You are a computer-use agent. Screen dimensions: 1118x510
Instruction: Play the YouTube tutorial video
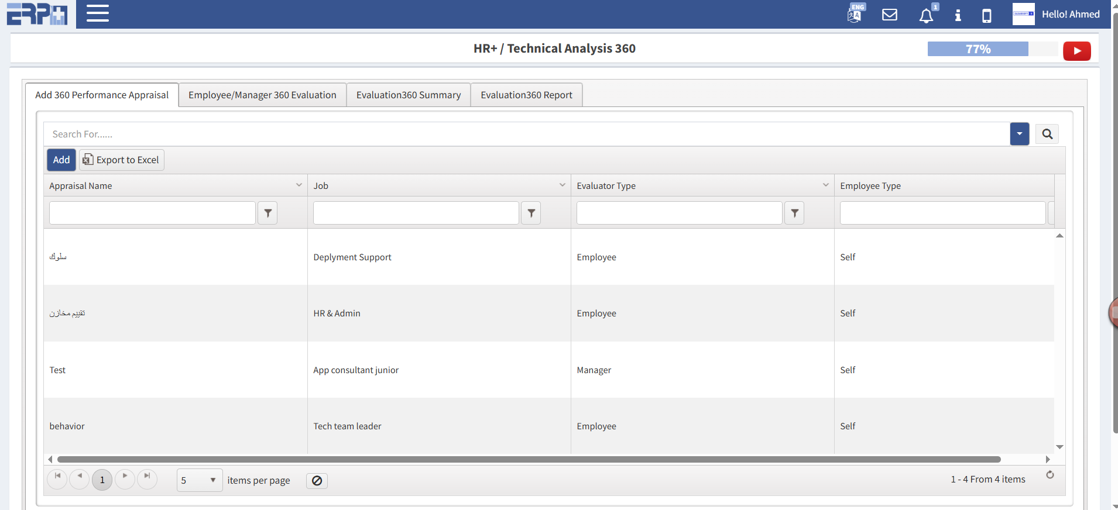[x=1076, y=51]
